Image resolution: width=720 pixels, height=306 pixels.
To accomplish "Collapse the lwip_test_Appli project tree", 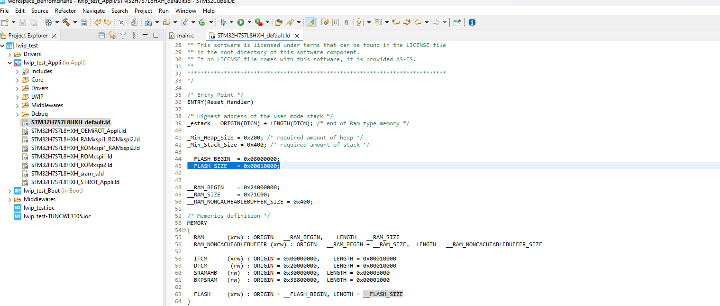I will point(9,62).
